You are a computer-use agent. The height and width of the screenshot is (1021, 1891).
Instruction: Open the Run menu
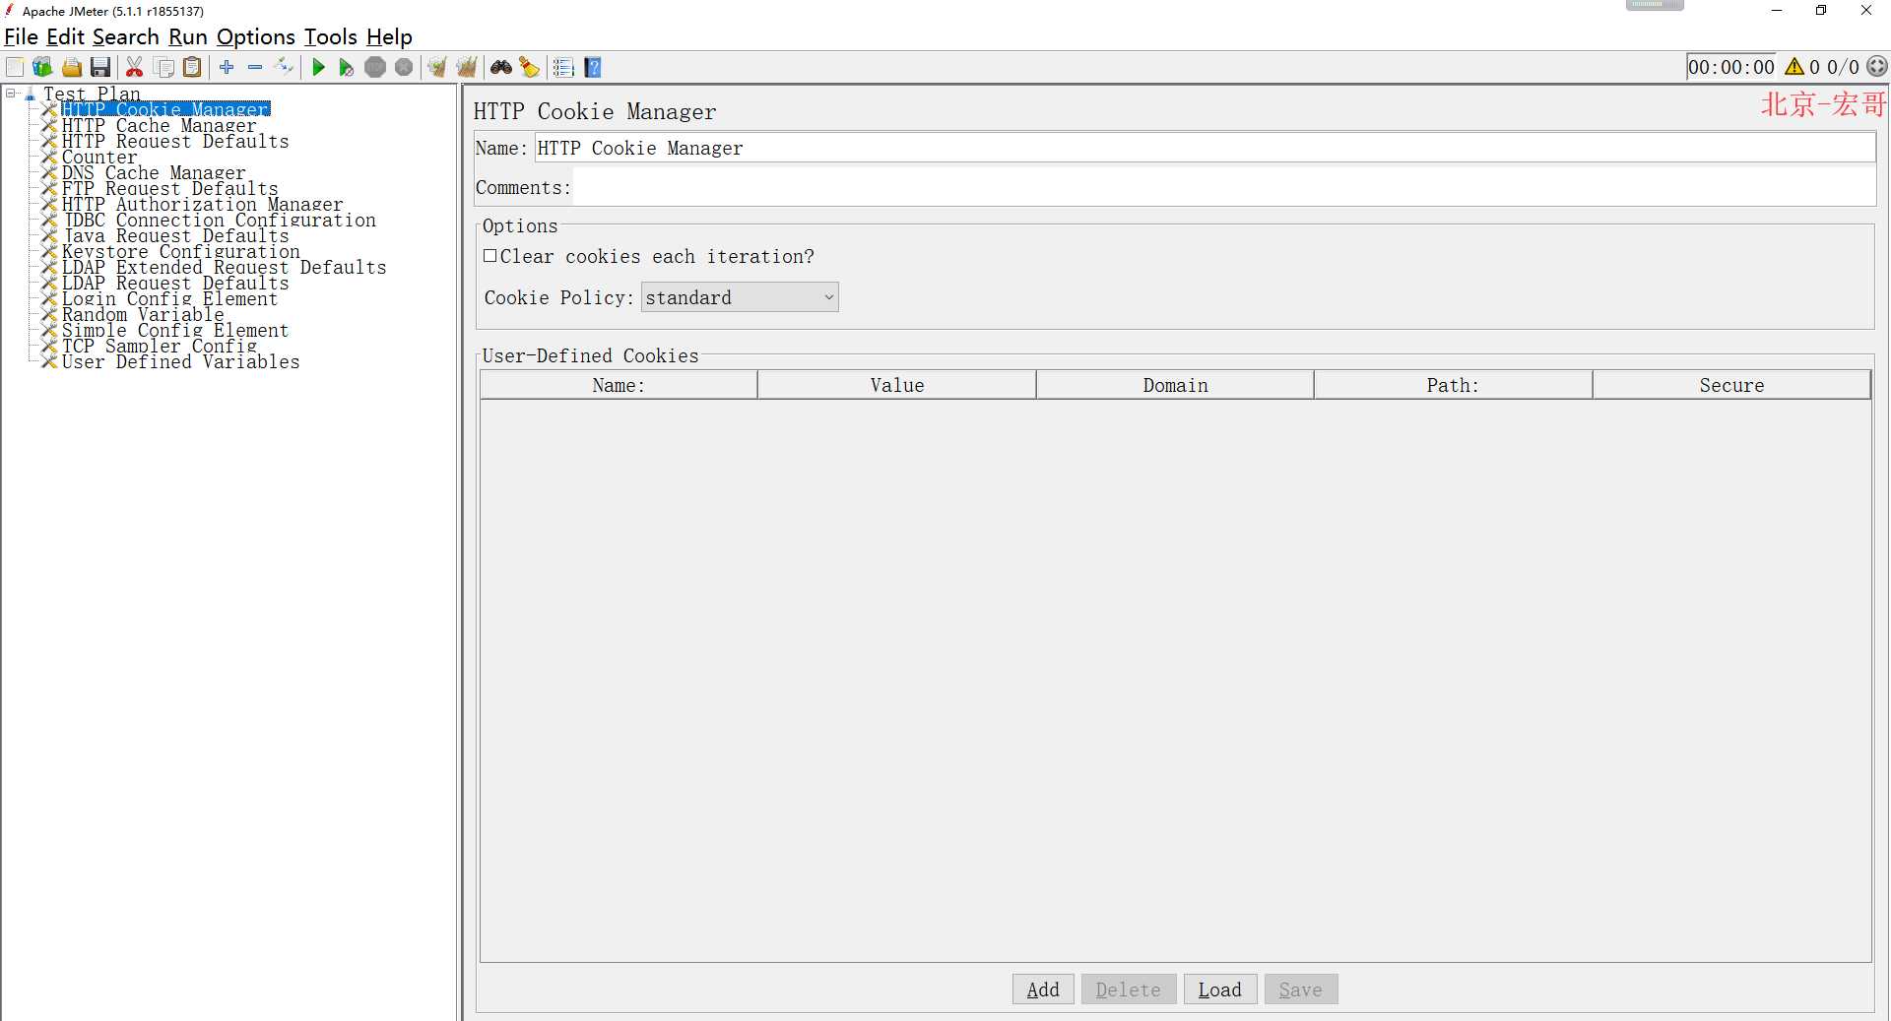[187, 37]
